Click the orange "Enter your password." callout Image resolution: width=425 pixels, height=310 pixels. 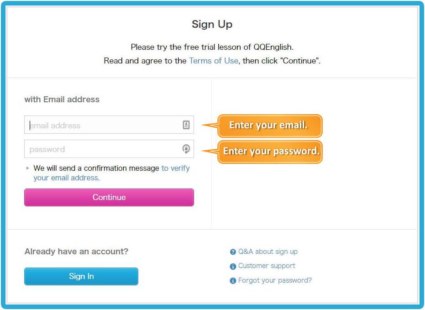(271, 151)
